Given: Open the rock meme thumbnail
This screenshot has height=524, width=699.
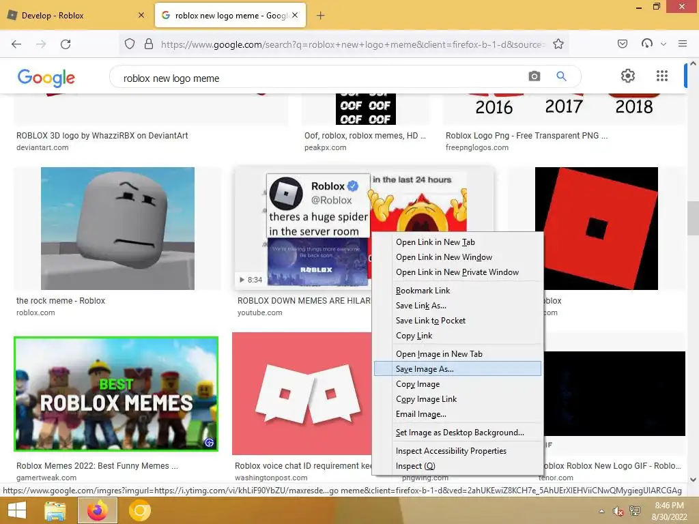Looking at the screenshot, I should 117,229.
